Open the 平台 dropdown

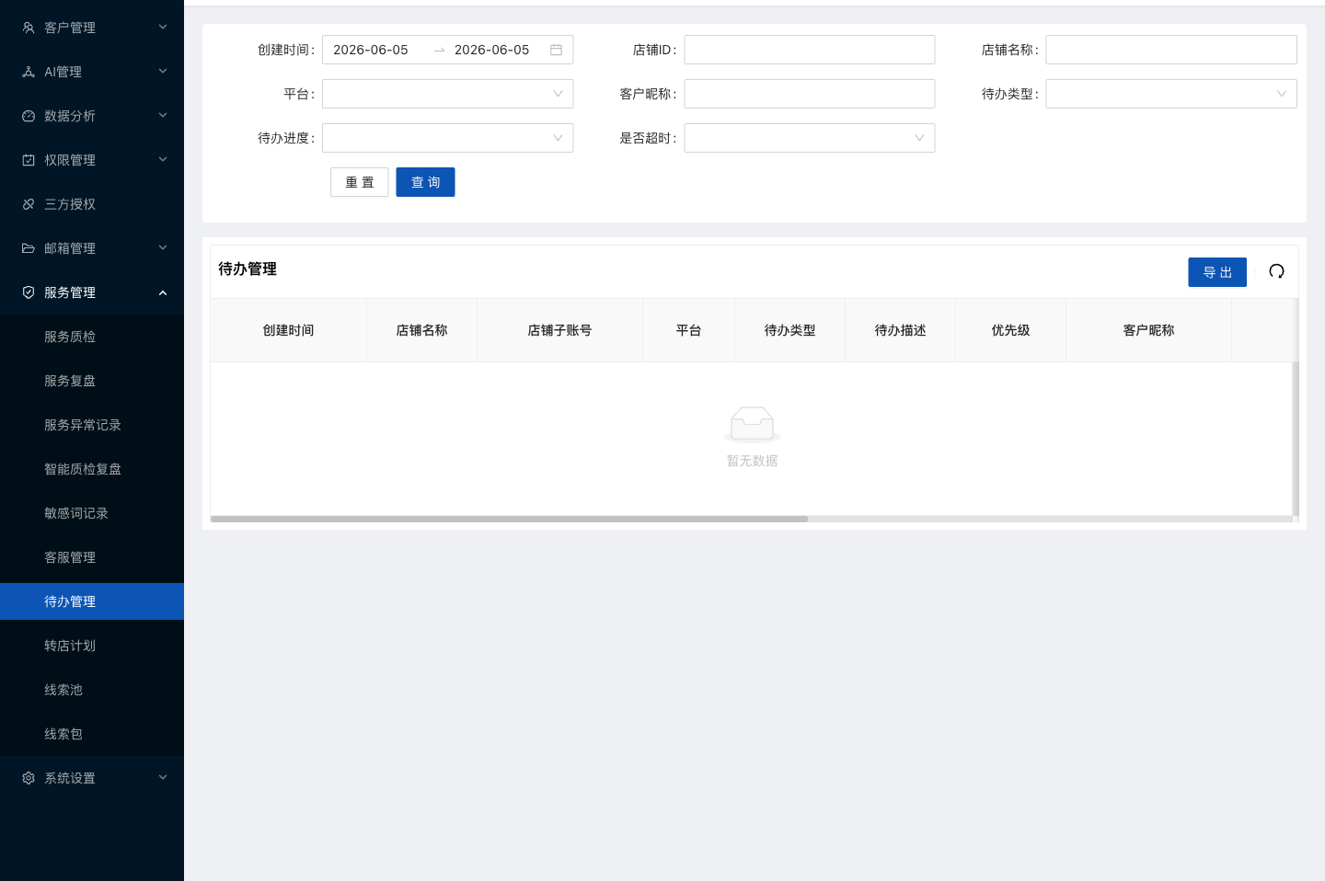tap(447, 94)
